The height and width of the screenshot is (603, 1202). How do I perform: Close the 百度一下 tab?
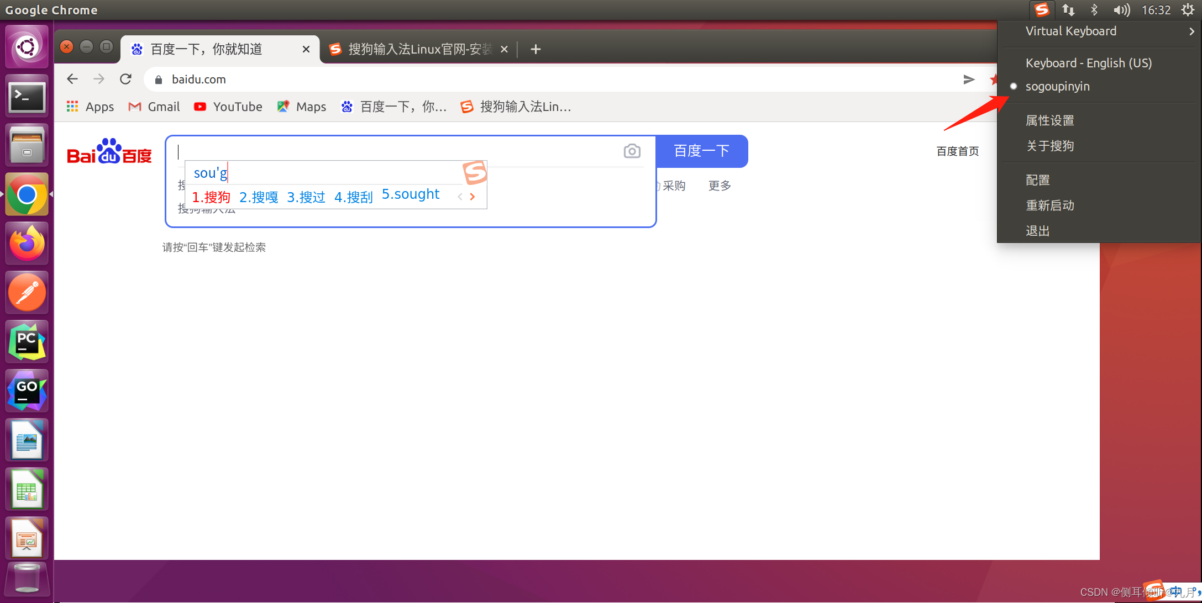pyautogui.click(x=306, y=49)
